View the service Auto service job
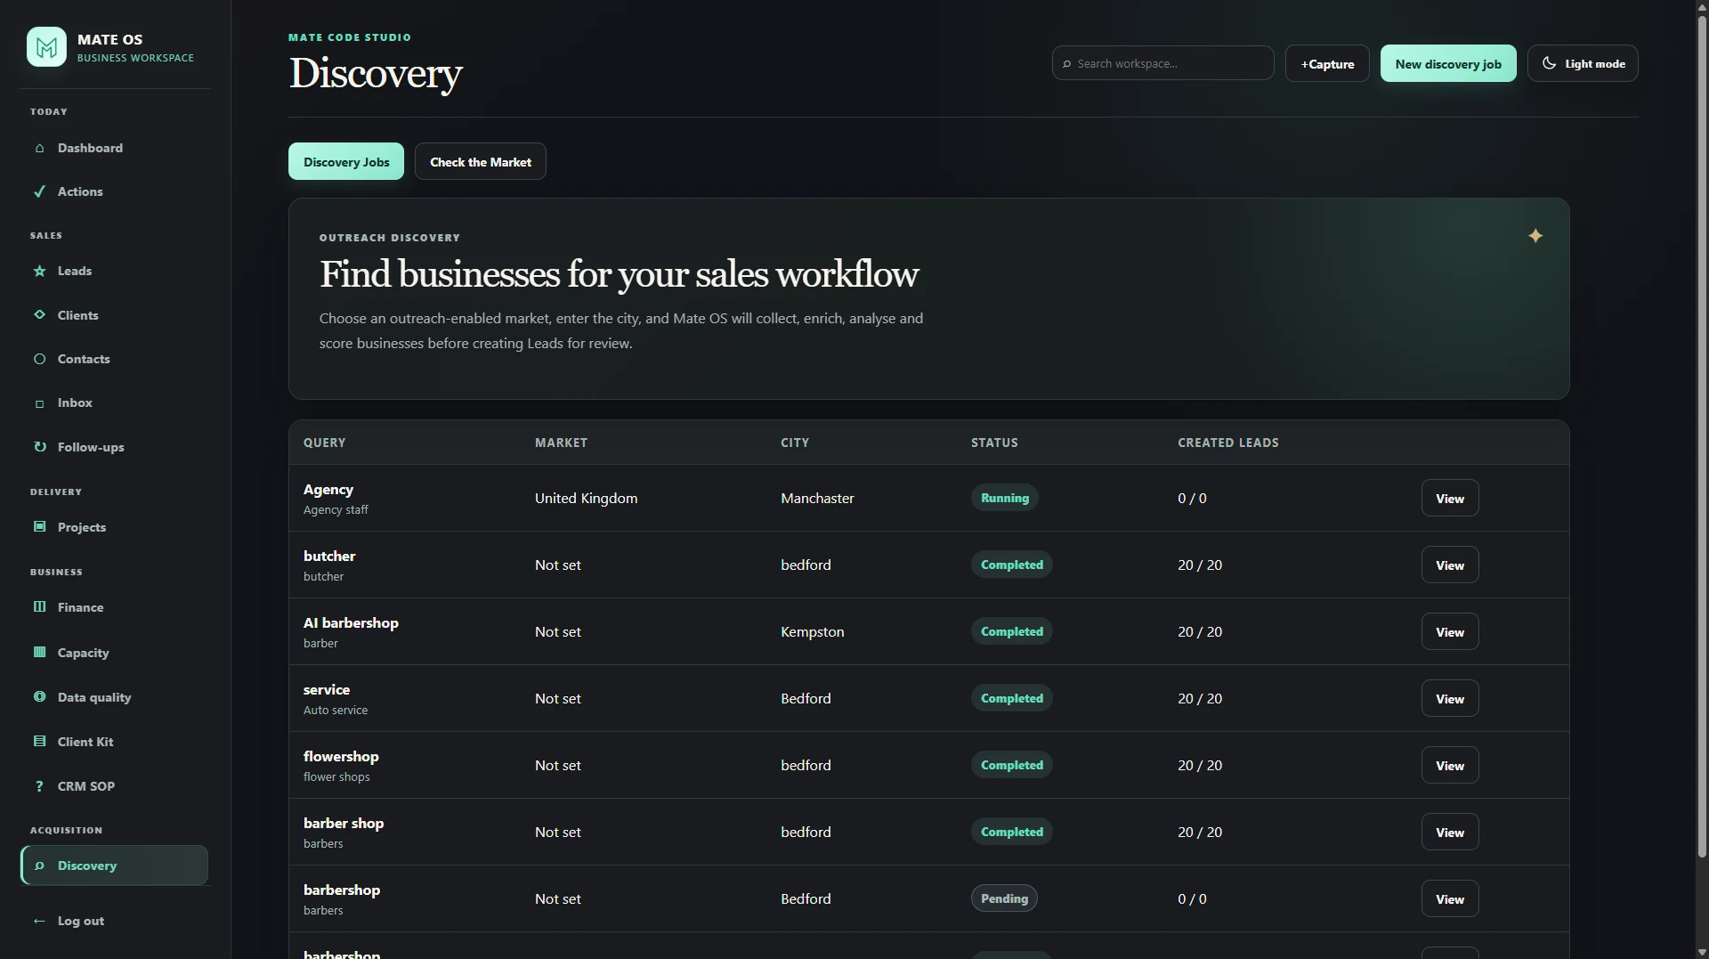The width and height of the screenshot is (1709, 959). (1450, 698)
